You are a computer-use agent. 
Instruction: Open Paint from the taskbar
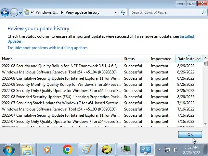[x=87, y=150]
